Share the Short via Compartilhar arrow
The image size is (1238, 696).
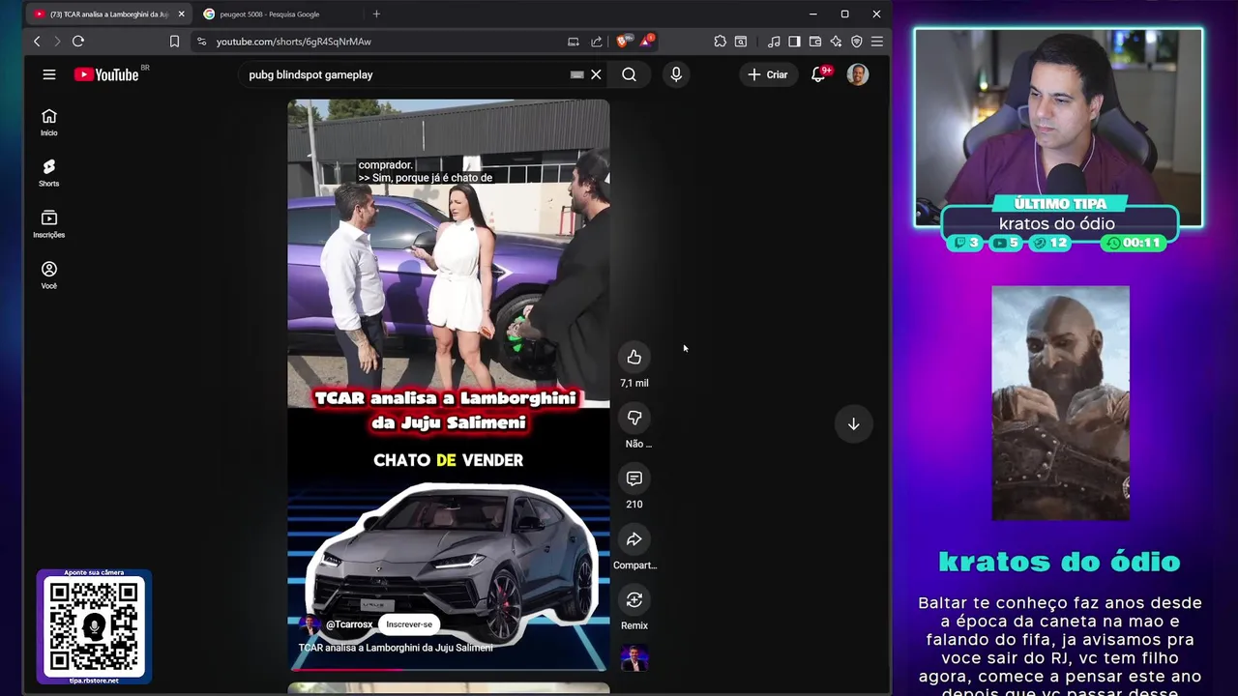click(634, 539)
